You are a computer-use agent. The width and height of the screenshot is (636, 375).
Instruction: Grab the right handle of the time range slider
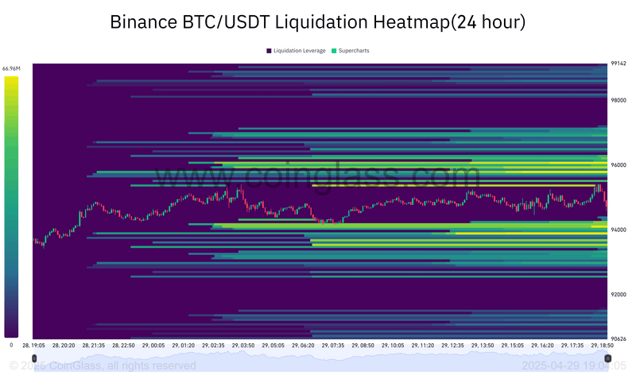607,358
